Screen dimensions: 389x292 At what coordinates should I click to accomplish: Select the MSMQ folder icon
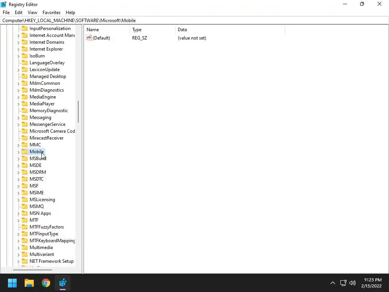[x=25, y=206]
